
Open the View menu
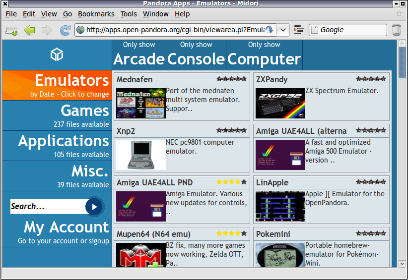[x=49, y=14]
